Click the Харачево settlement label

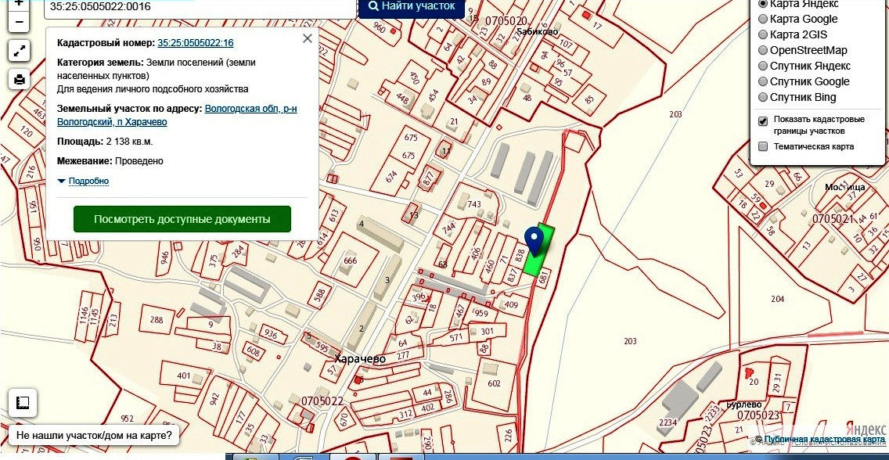[360, 358]
